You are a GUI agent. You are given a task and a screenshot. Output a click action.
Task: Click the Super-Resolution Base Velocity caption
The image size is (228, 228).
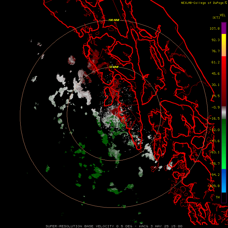(x=114, y=226)
